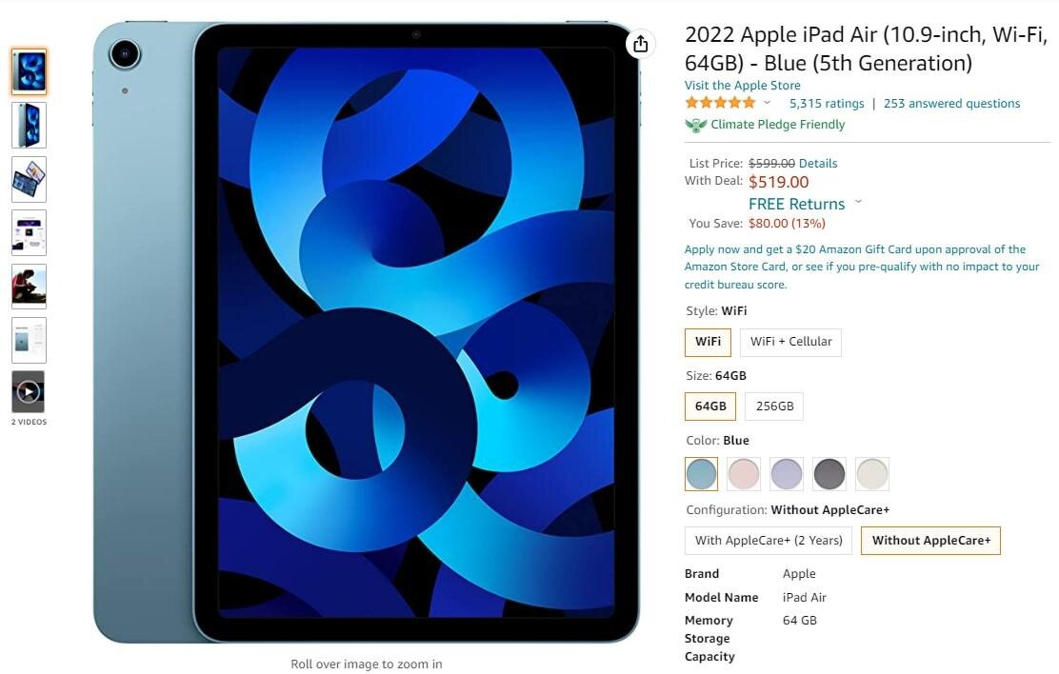
Task: Select the WiFi + Cellular style option
Action: (x=790, y=342)
